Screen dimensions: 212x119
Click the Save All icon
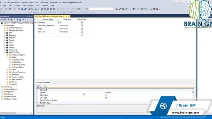pyautogui.click(x=25, y=9)
